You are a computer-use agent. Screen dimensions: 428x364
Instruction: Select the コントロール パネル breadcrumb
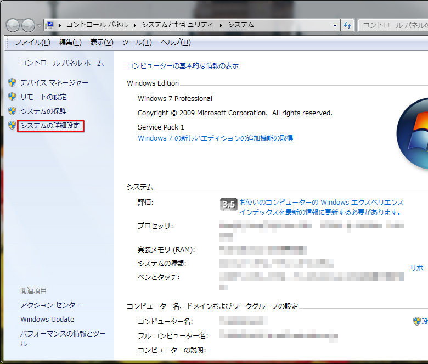click(x=97, y=25)
